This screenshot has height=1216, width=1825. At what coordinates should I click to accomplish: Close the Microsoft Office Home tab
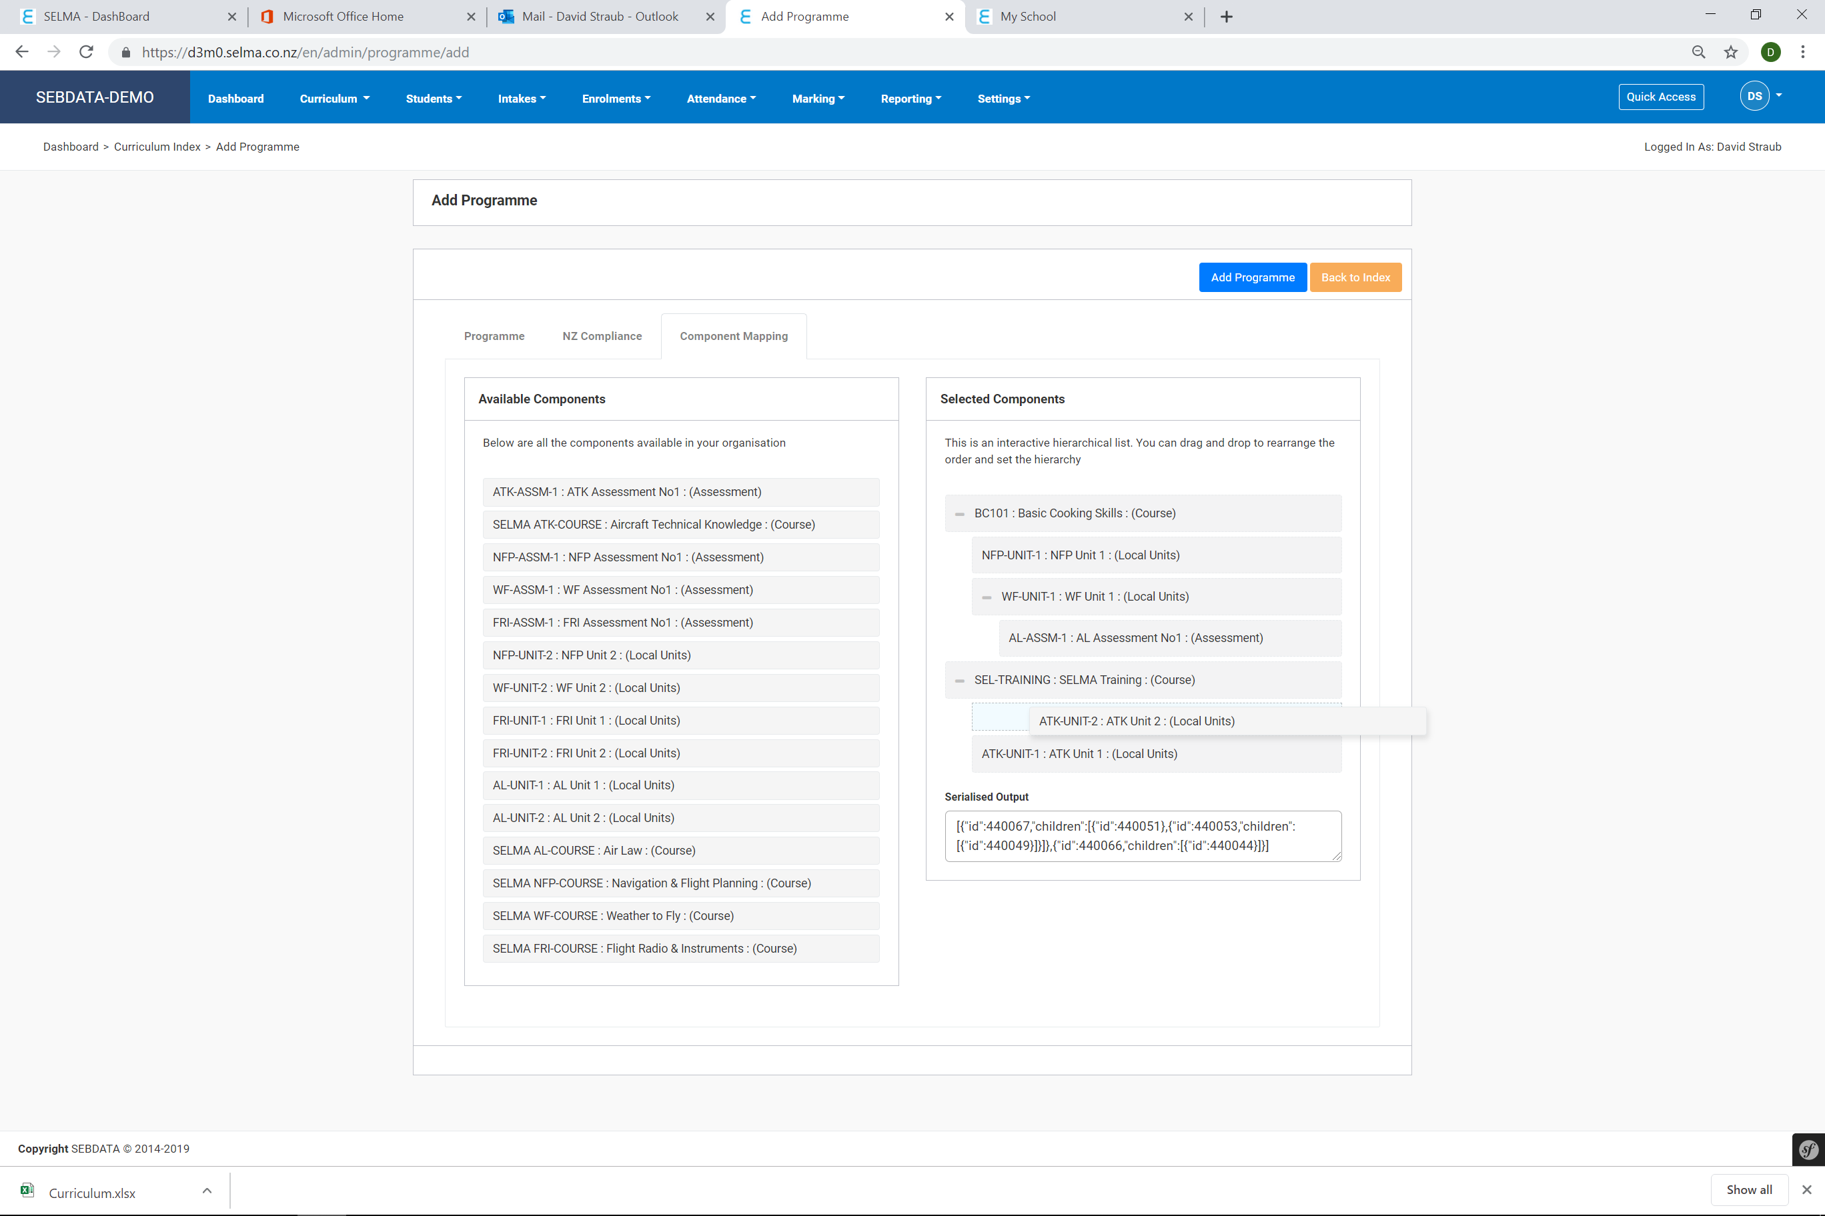(471, 16)
